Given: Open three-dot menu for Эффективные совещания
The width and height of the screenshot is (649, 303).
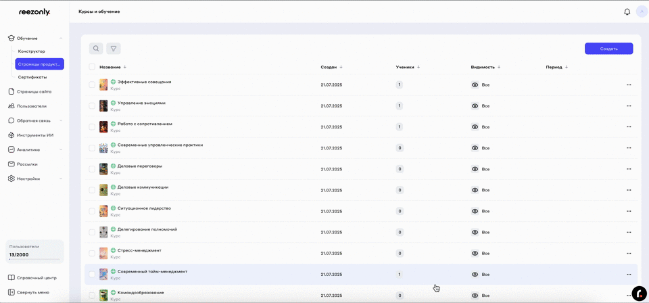Looking at the screenshot, I should [x=629, y=85].
